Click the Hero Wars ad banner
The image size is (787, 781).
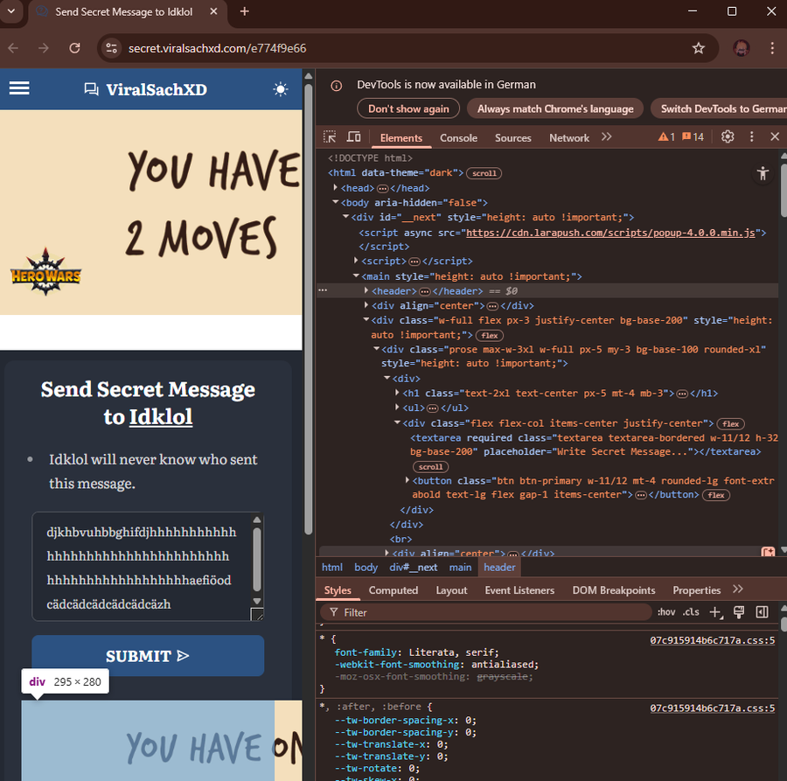coord(150,213)
